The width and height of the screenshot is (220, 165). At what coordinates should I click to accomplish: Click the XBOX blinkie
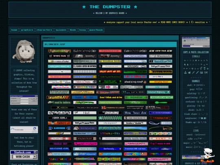click(x=62, y=108)
